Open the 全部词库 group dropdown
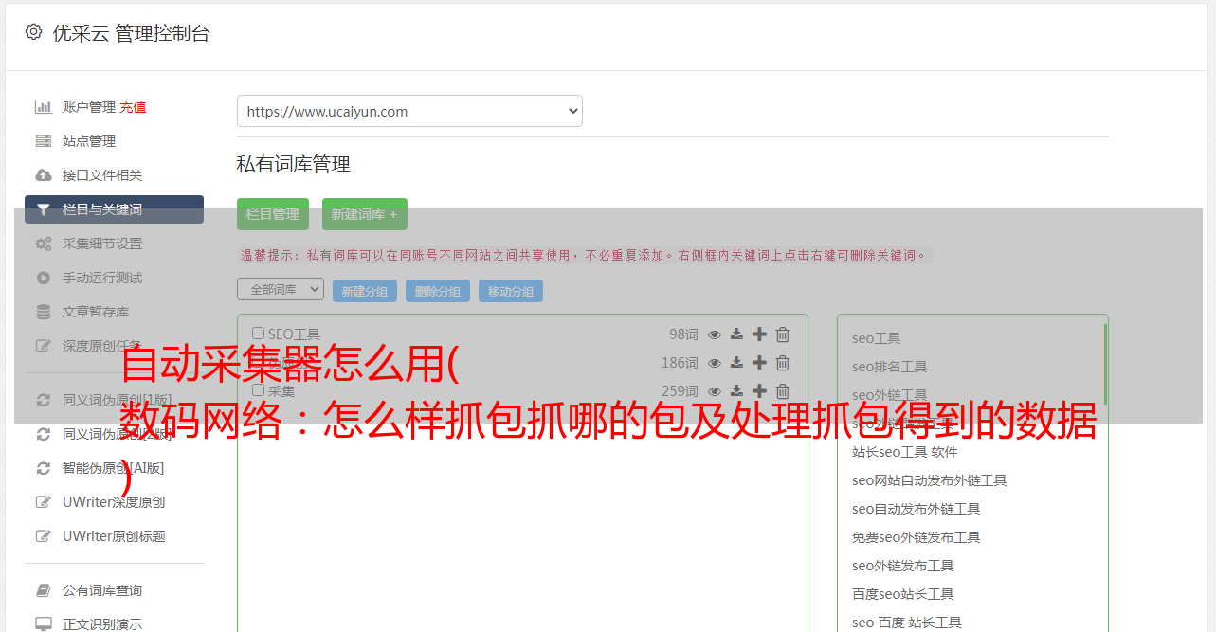This screenshot has height=632, width=1216. tap(281, 289)
